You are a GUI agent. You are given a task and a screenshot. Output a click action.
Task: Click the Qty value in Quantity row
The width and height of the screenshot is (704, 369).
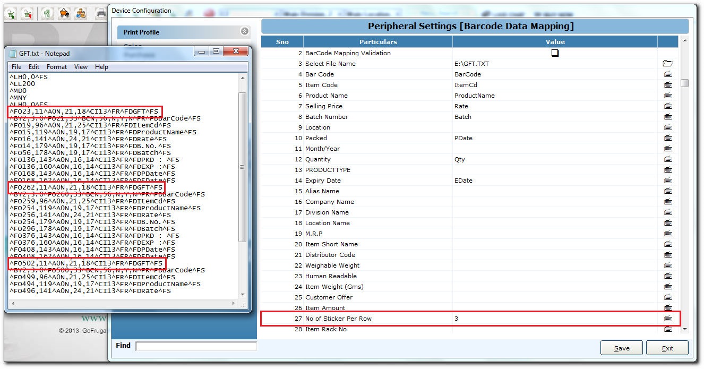point(459,159)
